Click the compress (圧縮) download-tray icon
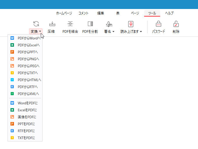This screenshot has height=149, width=198. click(52, 24)
